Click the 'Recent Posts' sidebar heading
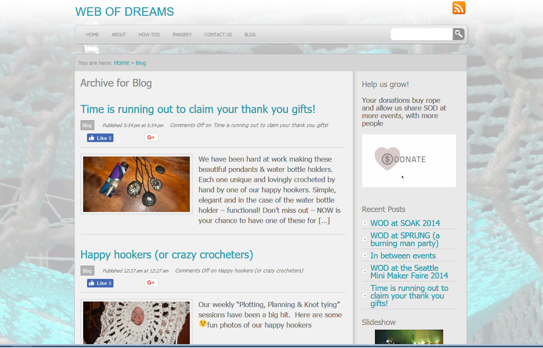The height and width of the screenshot is (348, 543). click(383, 209)
